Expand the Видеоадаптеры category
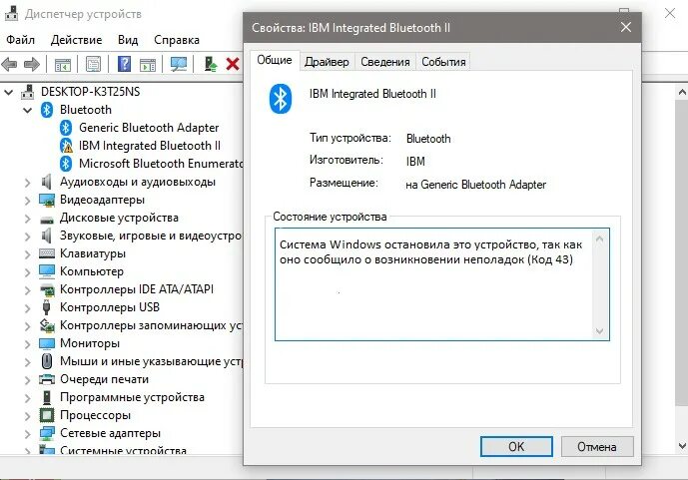 (x=28, y=200)
